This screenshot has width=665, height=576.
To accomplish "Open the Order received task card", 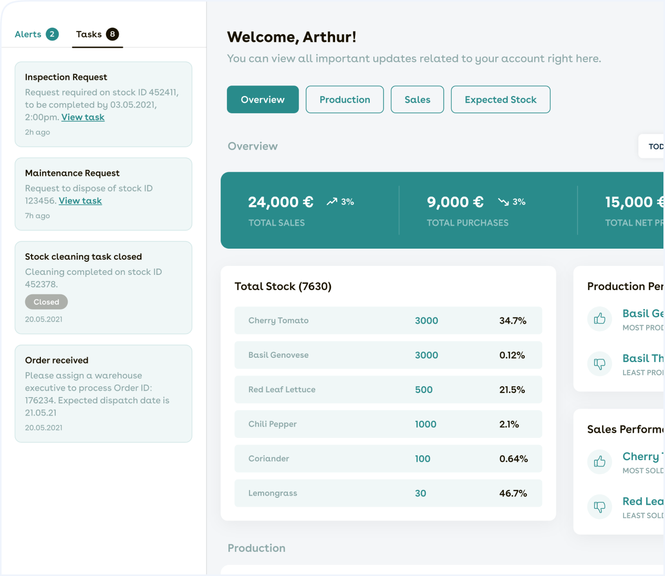I will tap(103, 393).
